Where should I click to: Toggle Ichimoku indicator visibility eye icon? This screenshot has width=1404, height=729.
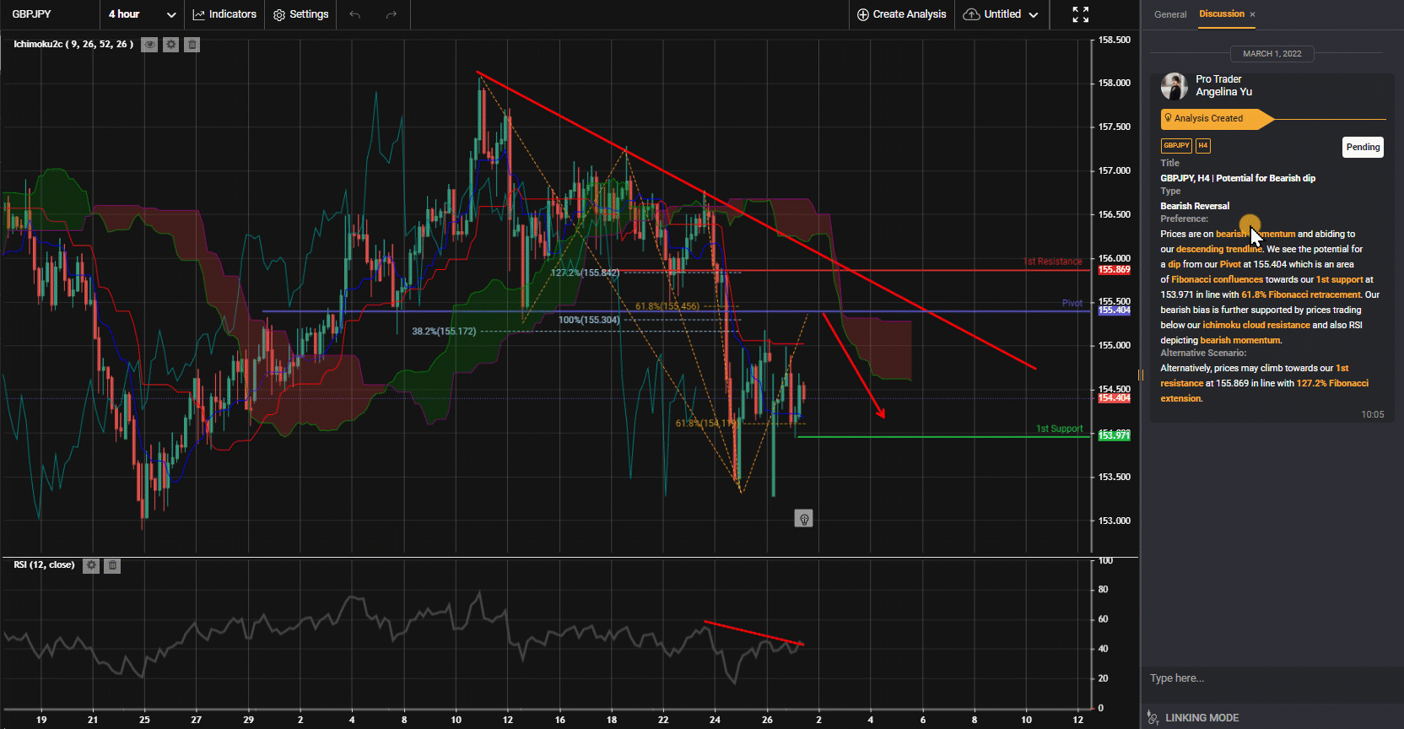point(149,45)
